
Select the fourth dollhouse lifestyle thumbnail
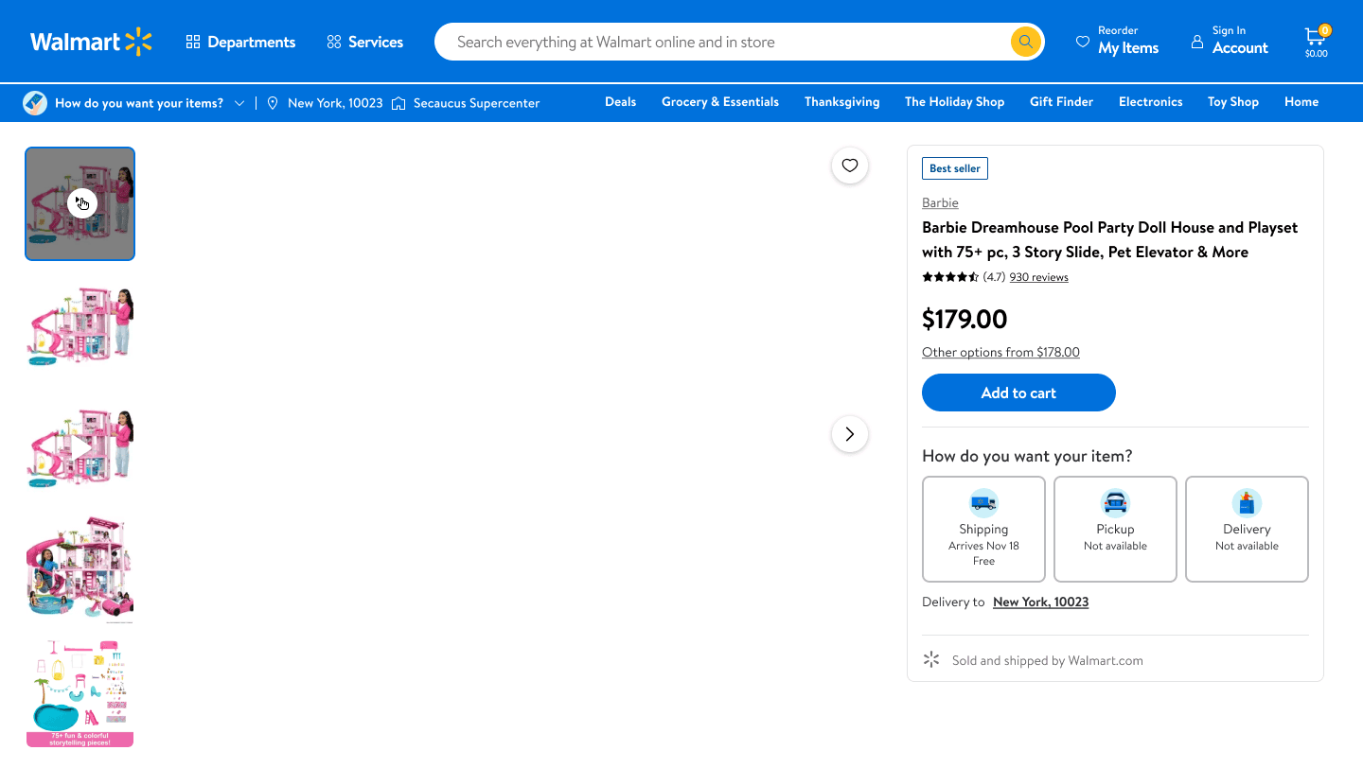(x=80, y=570)
